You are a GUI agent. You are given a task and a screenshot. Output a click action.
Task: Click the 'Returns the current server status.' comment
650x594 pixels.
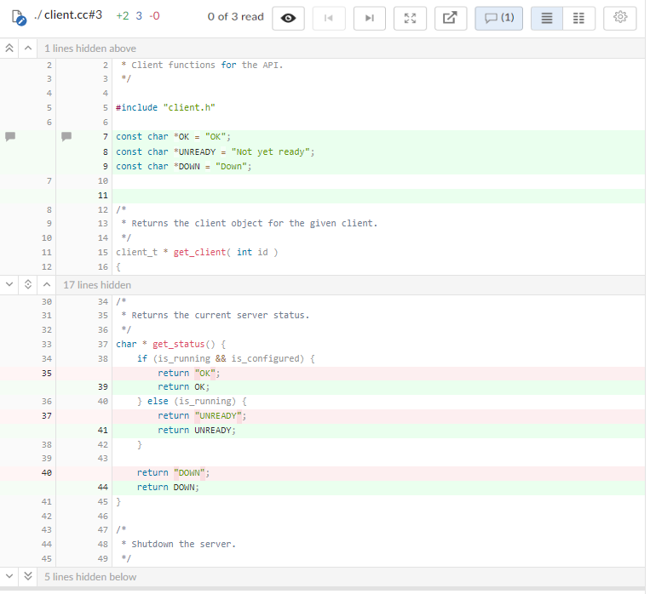point(378,315)
